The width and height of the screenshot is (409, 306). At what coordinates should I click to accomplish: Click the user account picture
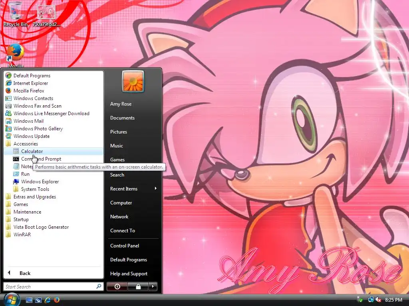[133, 81]
